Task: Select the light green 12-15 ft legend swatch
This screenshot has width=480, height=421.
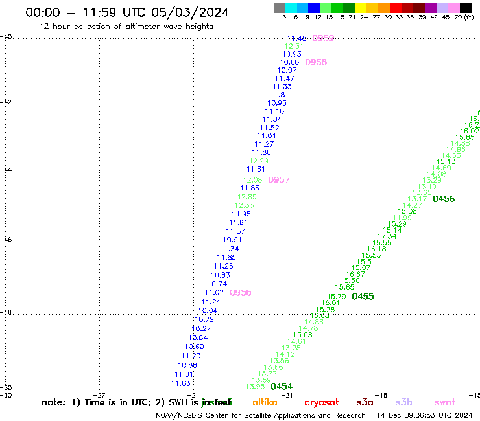Action: pos(326,8)
